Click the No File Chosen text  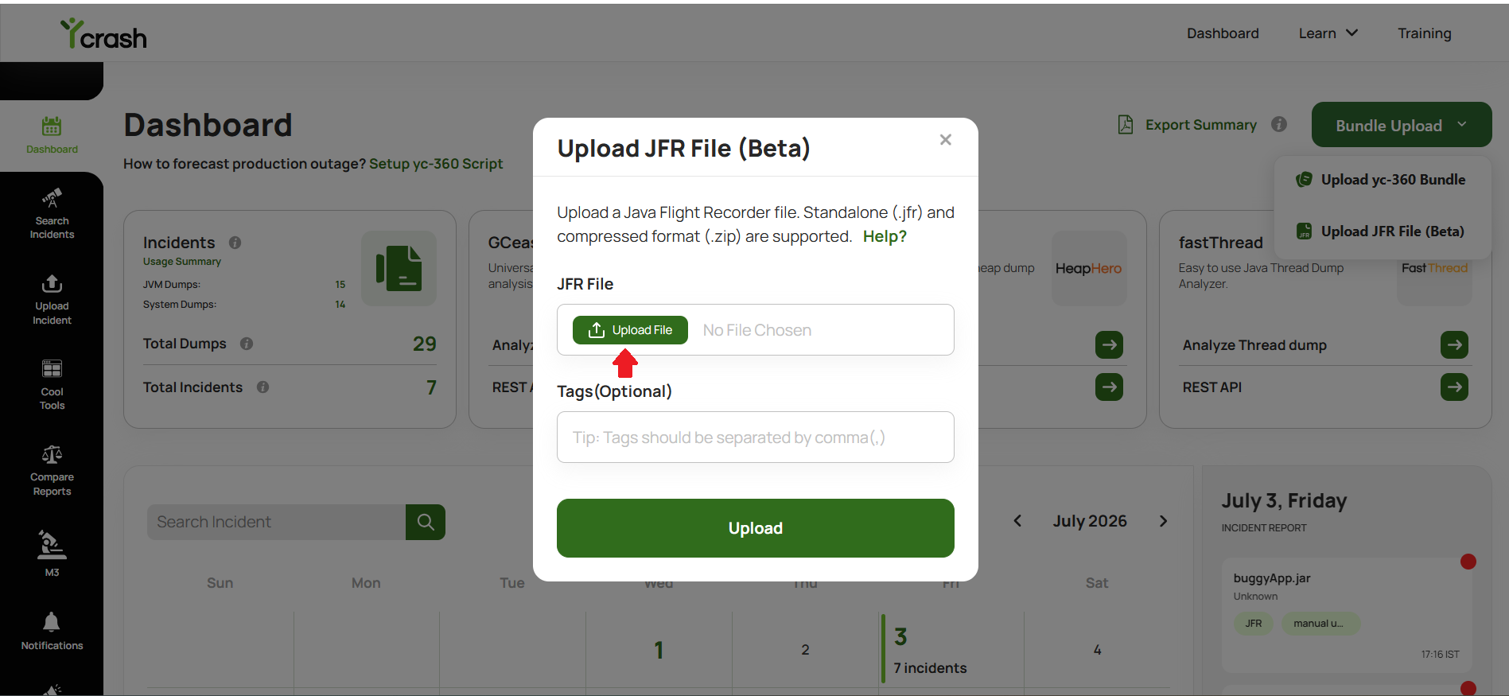(757, 330)
